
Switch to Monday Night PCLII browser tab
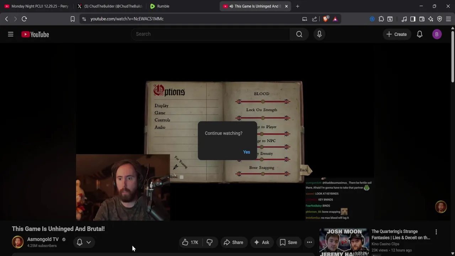[37, 6]
